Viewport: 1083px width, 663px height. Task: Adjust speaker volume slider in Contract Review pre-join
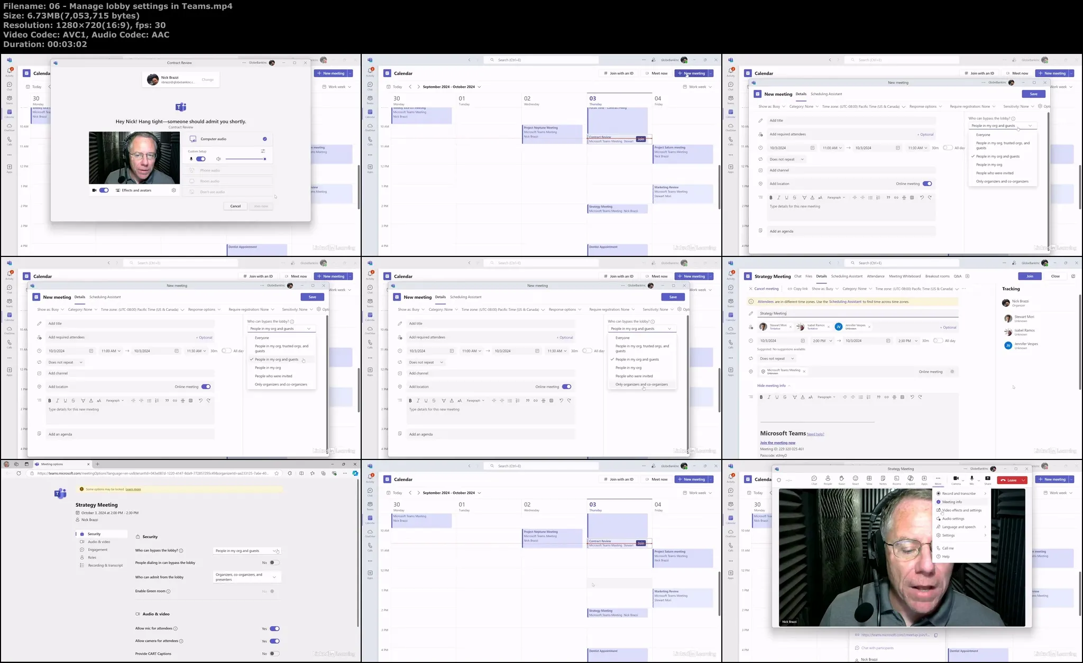coord(245,159)
